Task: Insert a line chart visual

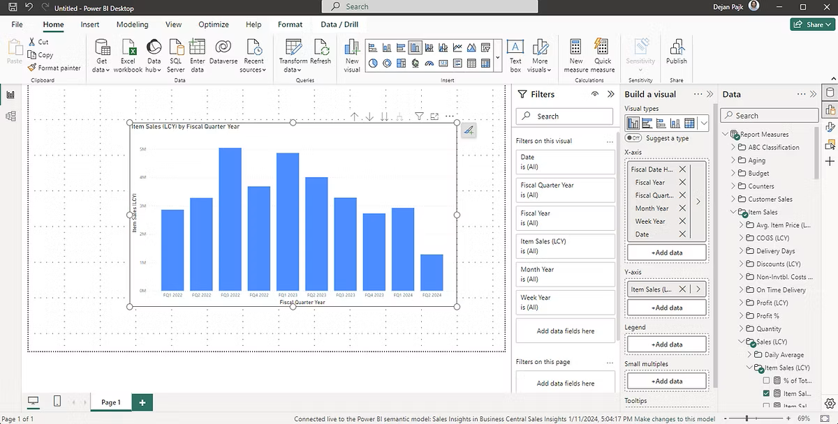Action: click(457, 47)
